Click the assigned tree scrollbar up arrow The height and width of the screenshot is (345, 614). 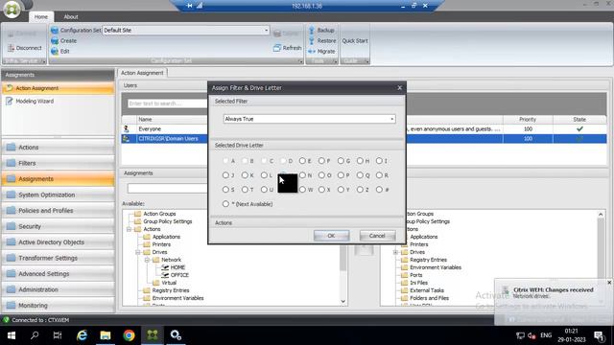click(601, 215)
